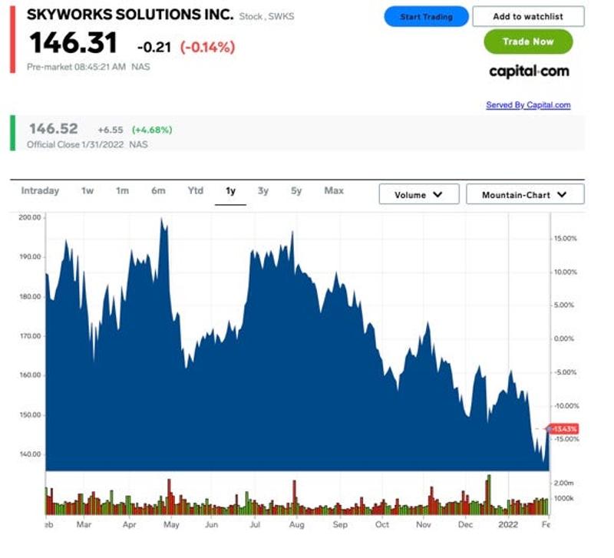Image resolution: width=614 pixels, height=558 pixels.
Task: Click the 170.00 price axis label
Action: click(30, 336)
